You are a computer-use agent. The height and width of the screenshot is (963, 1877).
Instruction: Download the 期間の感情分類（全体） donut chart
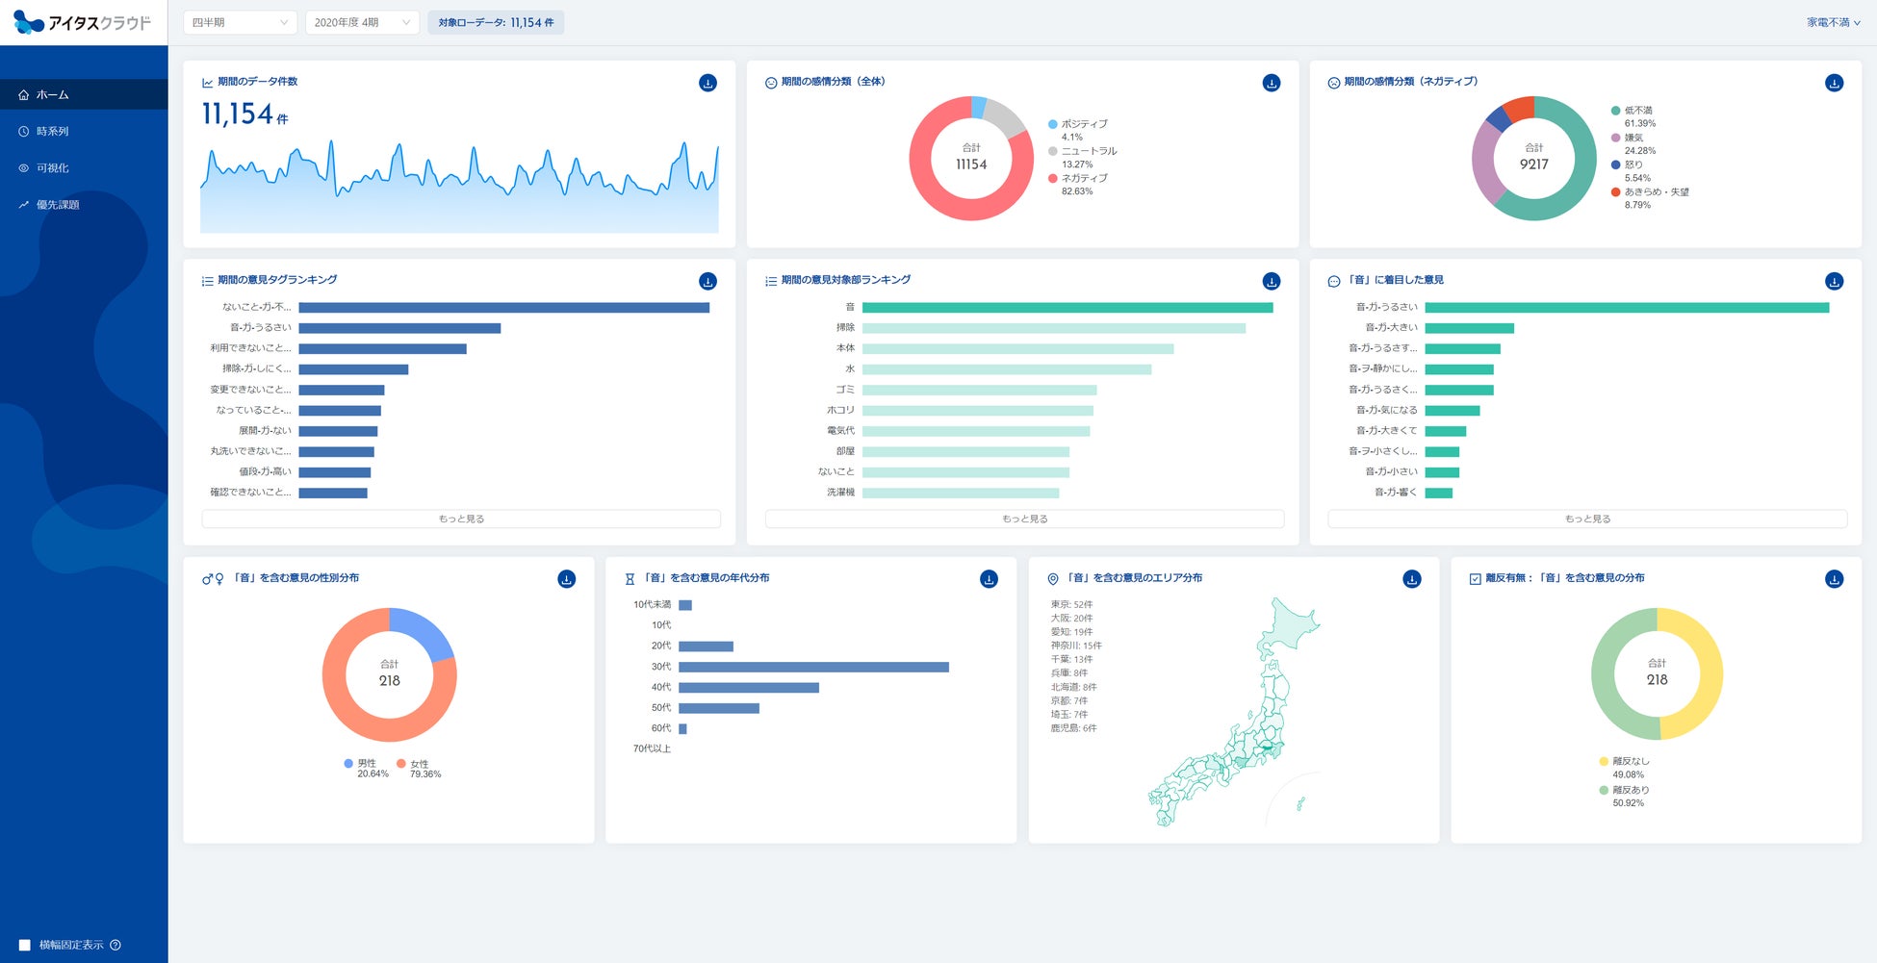coord(1271,84)
